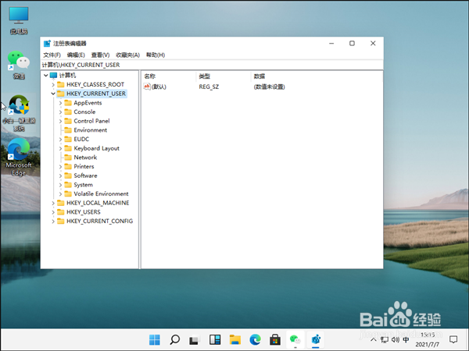The width and height of the screenshot is (469, 351).
Task: Select the Environment folder icon
Action: tap(68, 130)
